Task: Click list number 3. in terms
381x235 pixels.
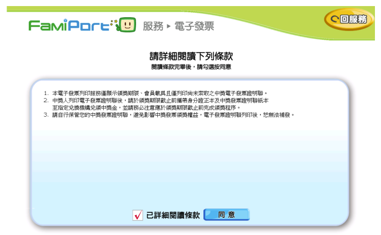Action: (x=46, y=115)
